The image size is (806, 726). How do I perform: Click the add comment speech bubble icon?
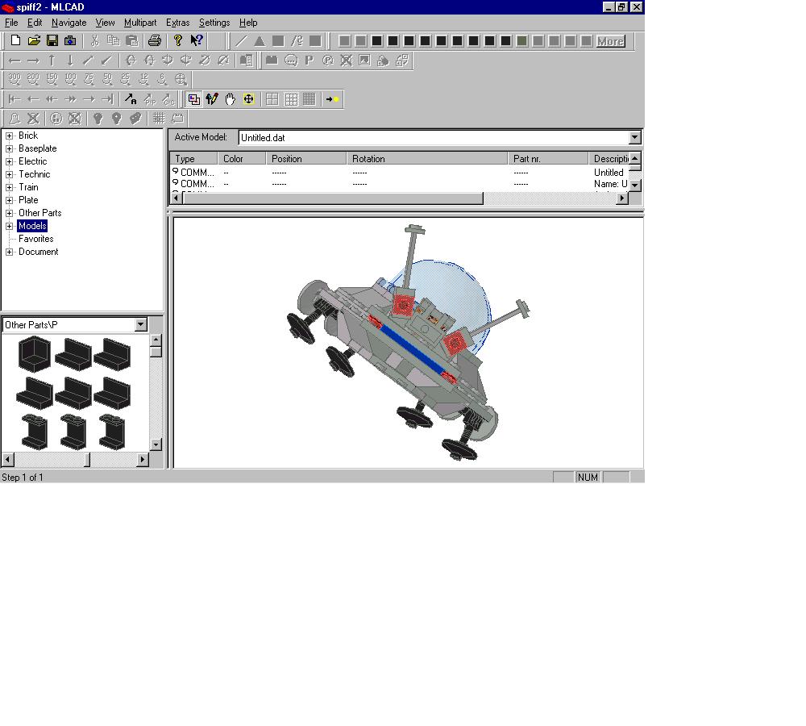pos(291,60)
